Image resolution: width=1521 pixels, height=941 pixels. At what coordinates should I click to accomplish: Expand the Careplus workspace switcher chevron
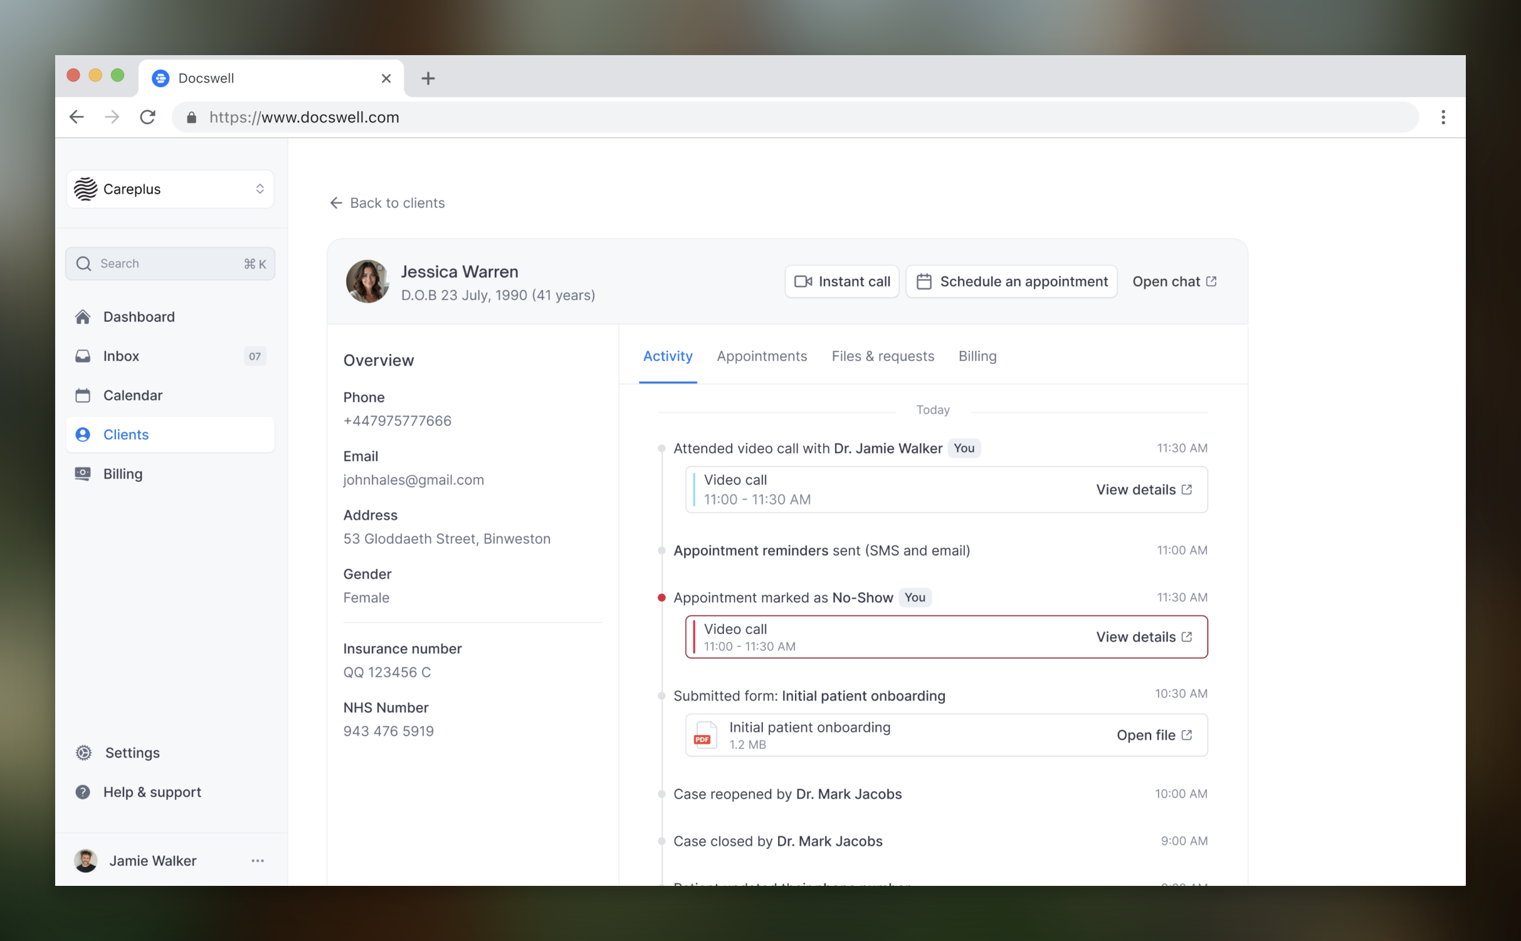click(x=260, y=189)
